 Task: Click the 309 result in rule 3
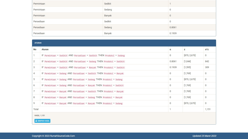click(207, 67)
